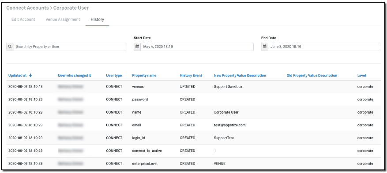387x173 pixels.
Task: Click corporate level in the venues row
Action: 365,87
